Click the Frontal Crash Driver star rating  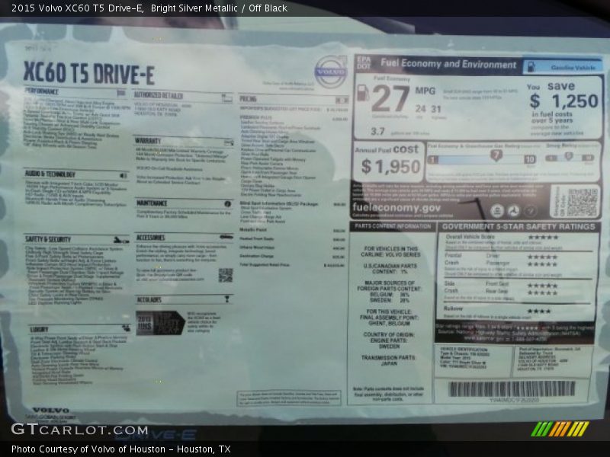[x=542, y=257]
